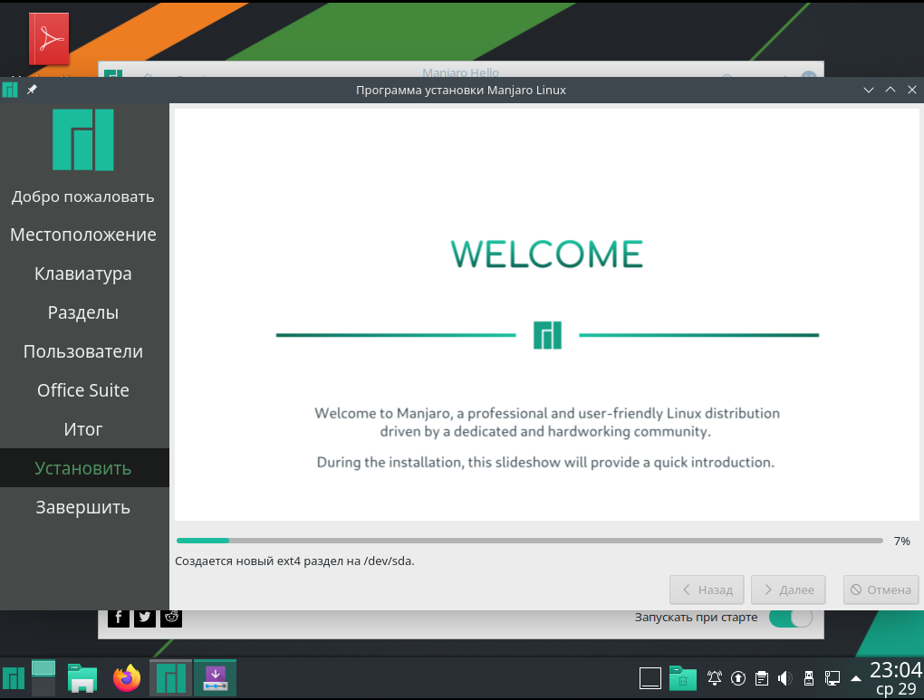Select the 'Office Suite' step
The image size is (924, 700).
pyautogui.click(x=83, y=390)
